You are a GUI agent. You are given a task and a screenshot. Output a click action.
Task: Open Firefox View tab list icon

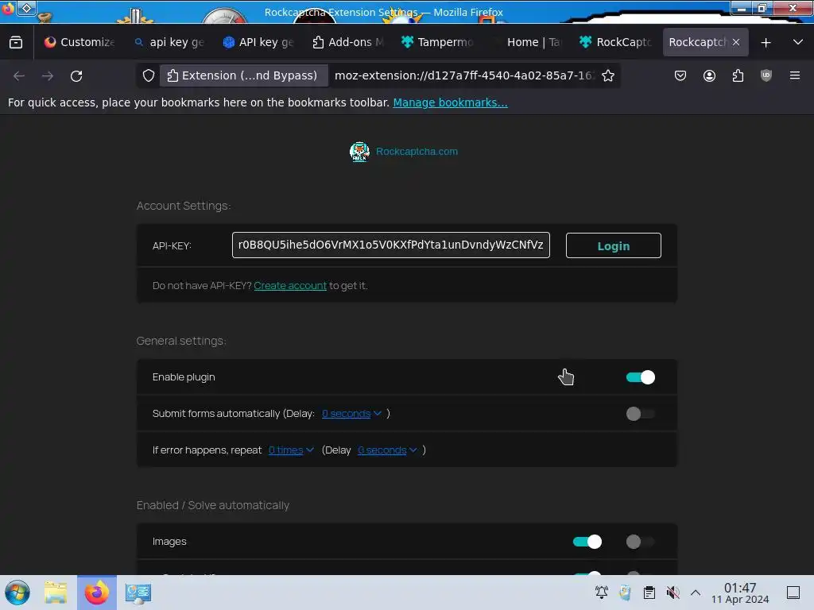pos(16,42)
